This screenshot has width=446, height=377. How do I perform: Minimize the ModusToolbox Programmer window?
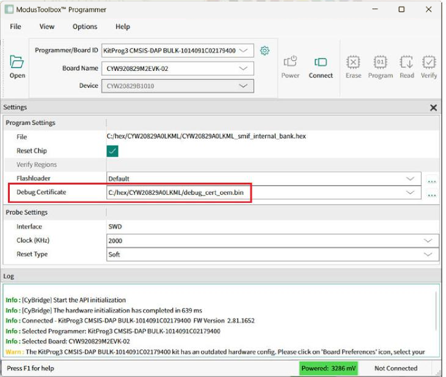pyautogui.click(x=375, y=9)
